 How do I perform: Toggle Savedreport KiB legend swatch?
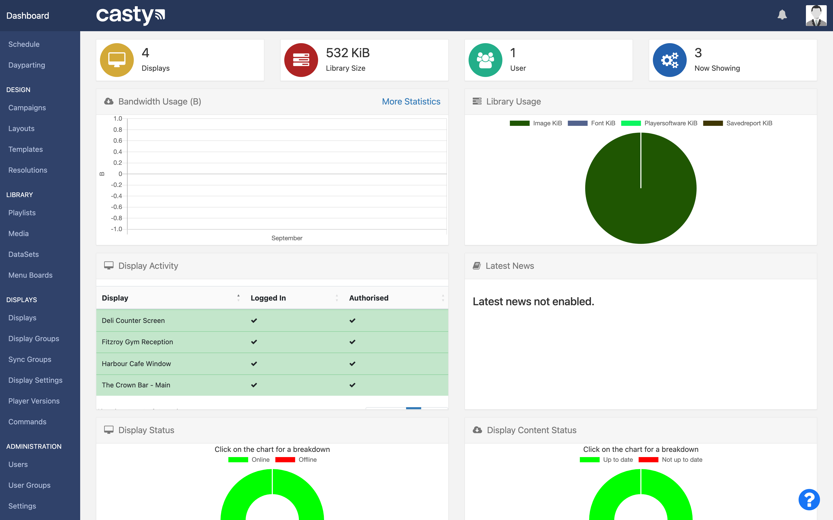click(x=712, y=123)
